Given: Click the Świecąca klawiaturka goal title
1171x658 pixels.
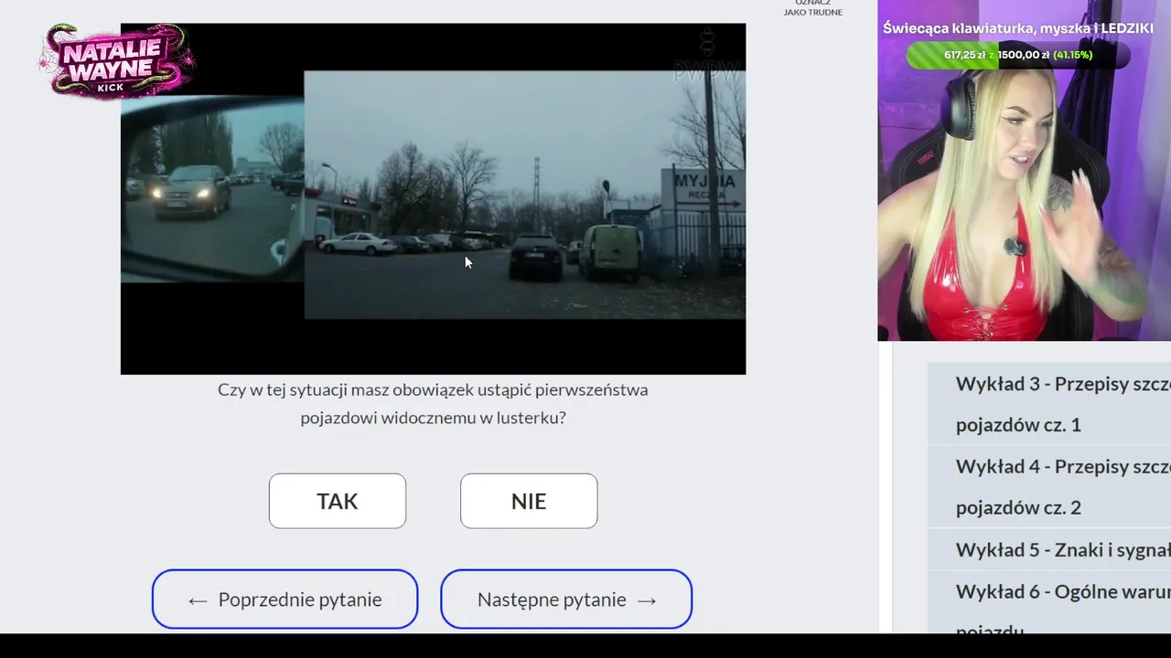Looking at the screenshot, I should click(1017, 28).
